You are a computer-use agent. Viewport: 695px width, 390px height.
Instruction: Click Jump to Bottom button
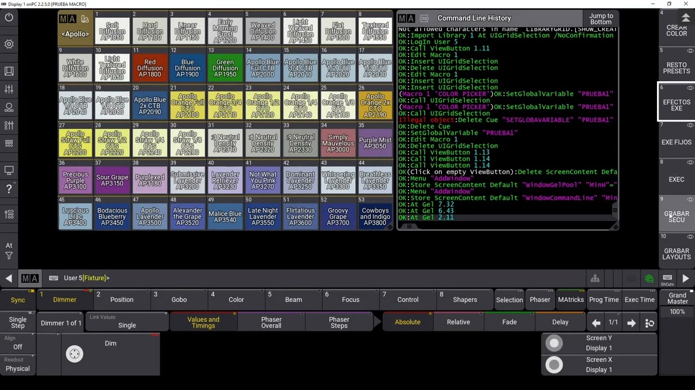pyautogui.click(x=601, y=19)
